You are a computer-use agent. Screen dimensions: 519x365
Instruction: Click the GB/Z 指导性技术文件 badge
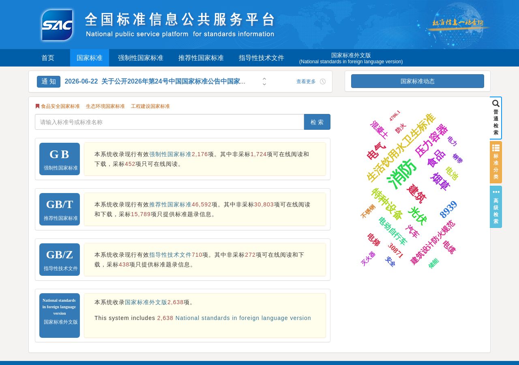click(60, 260)
